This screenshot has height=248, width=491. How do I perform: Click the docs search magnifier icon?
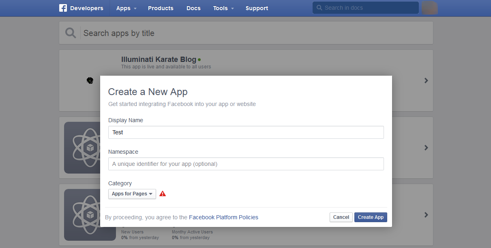click(x=319, y=8)
